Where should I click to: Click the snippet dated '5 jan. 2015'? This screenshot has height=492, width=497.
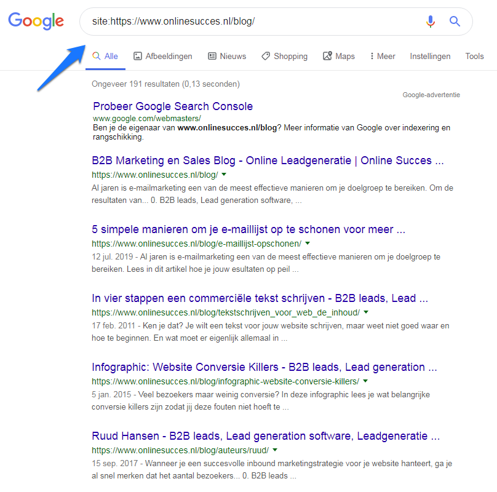pos(261,401)
